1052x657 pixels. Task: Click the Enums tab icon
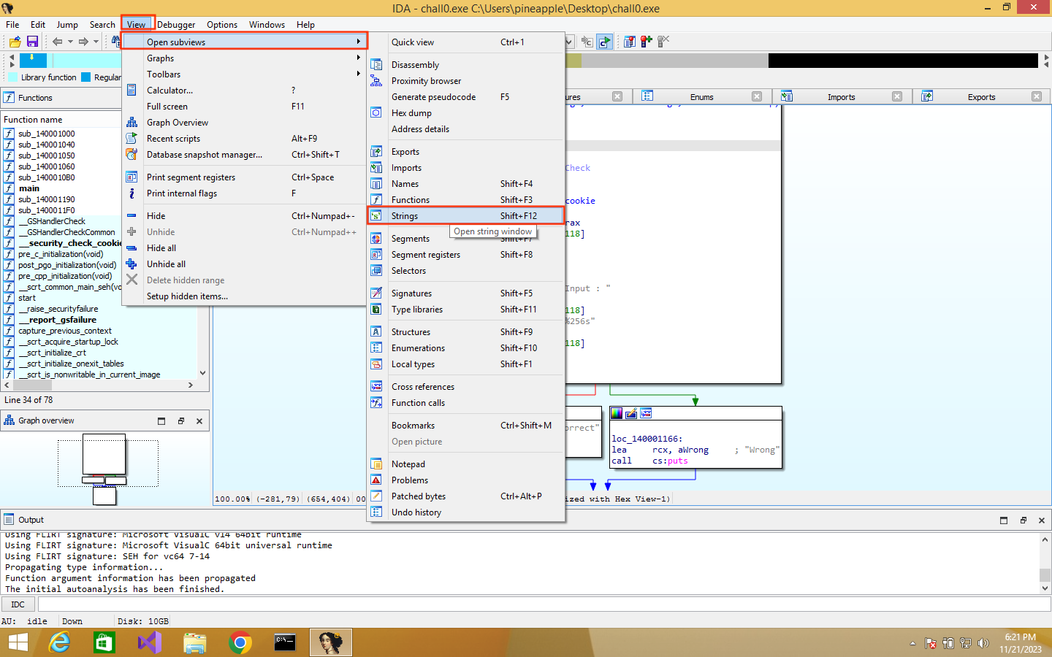click(x=647, y=96)
